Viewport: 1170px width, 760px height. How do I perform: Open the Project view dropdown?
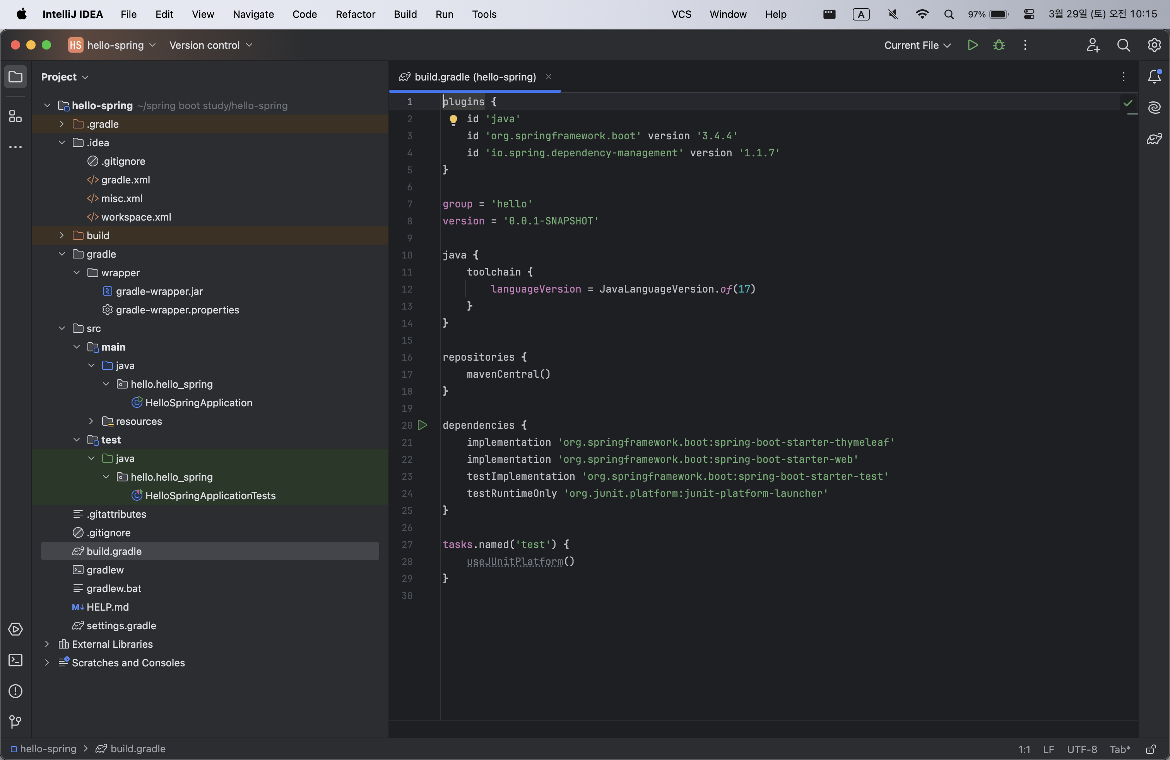point(64,77)
